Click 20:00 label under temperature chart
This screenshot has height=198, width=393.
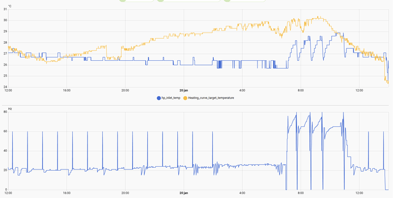click(125, 91)
